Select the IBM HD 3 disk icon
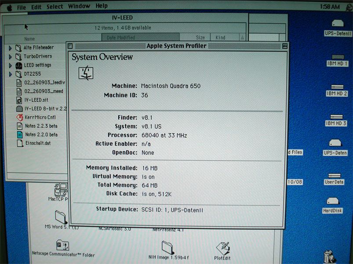 (336, 117)
